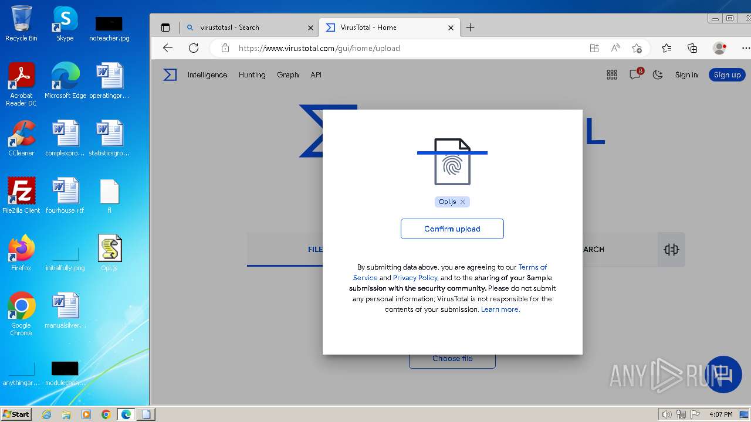Viewport: 751px width, 422px height.
Task: Click Sign in in the VirusTotal header
Action: [686, 74]
